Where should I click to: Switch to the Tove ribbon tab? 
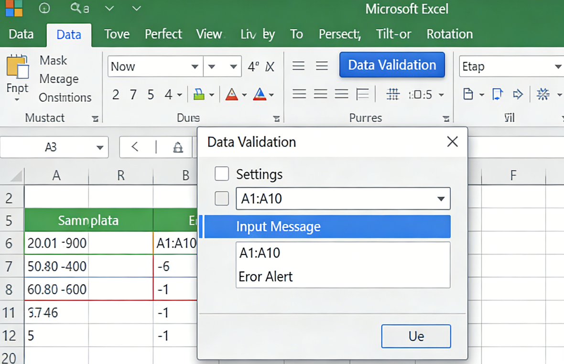(x=117, y=34)
